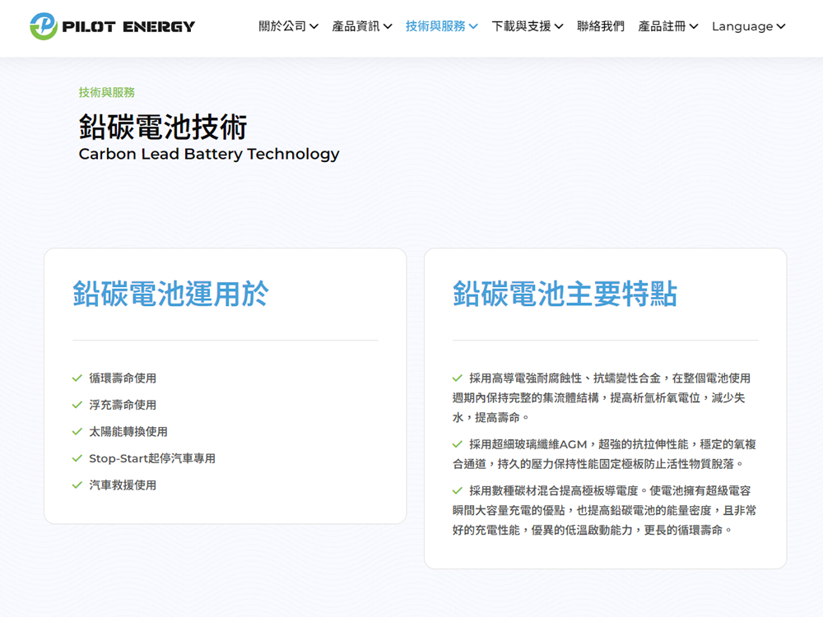Expand the 產品資訊 navigation menu

pos(361,26)
